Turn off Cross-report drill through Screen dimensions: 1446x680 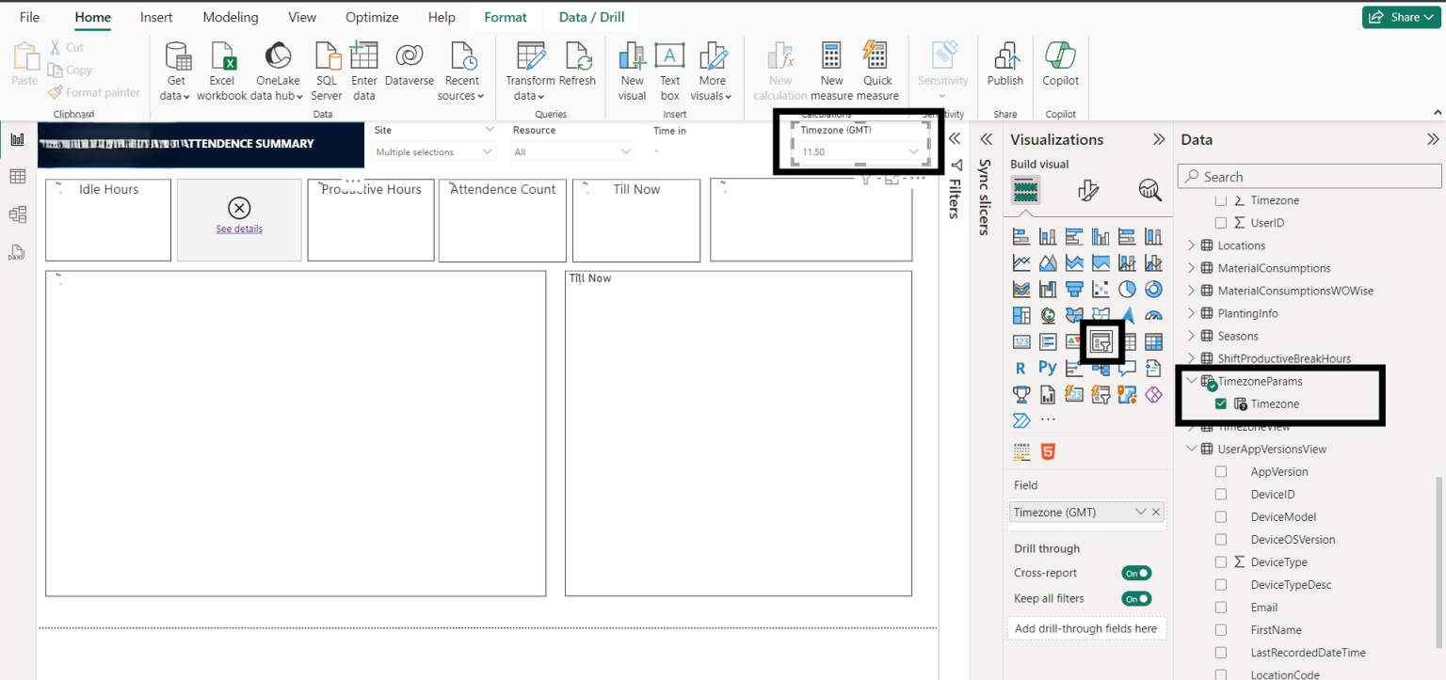(x=1136, y=573)
